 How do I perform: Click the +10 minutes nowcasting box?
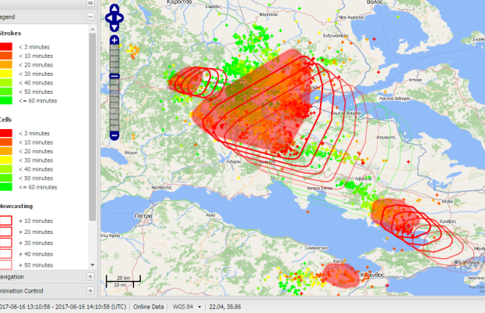point(5,221)
